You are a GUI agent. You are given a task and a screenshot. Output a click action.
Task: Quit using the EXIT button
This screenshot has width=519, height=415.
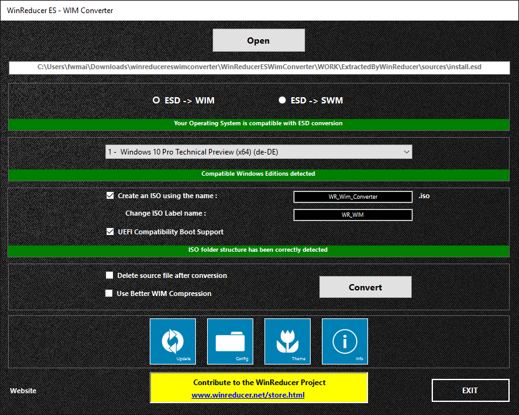click(470, 390)
